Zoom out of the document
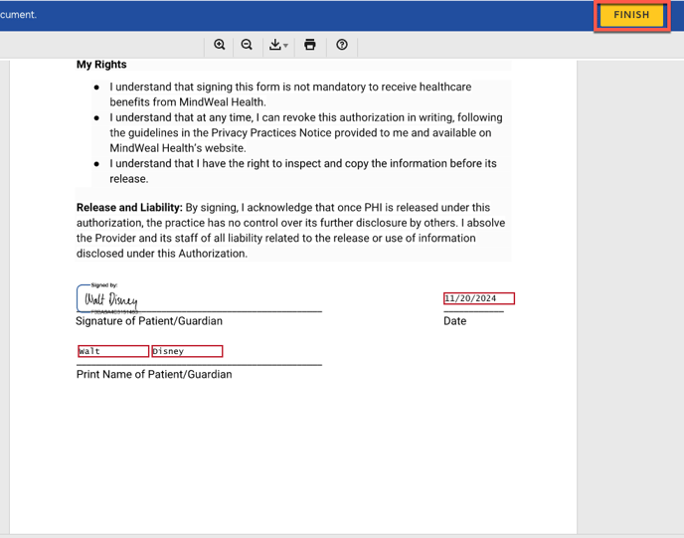Image resolution: width=684 pixels, height=538 pixels. pyautogui.click(x=247, y=45)
